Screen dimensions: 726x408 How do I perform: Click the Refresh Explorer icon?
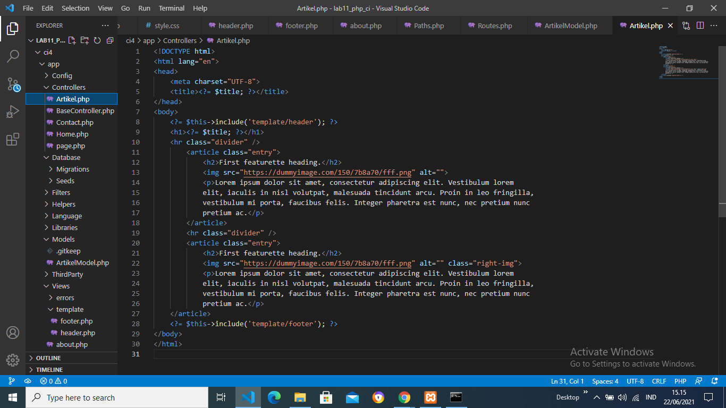click(96, 40)
